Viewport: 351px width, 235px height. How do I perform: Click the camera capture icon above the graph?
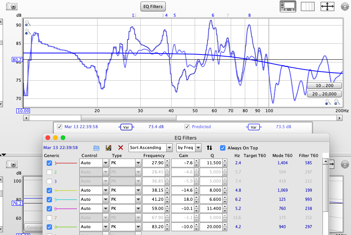[13, 7]
